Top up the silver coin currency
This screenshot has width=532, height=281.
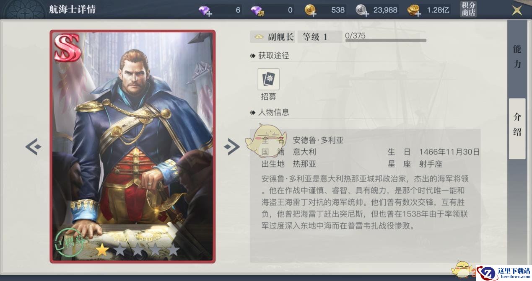[363, 10]
